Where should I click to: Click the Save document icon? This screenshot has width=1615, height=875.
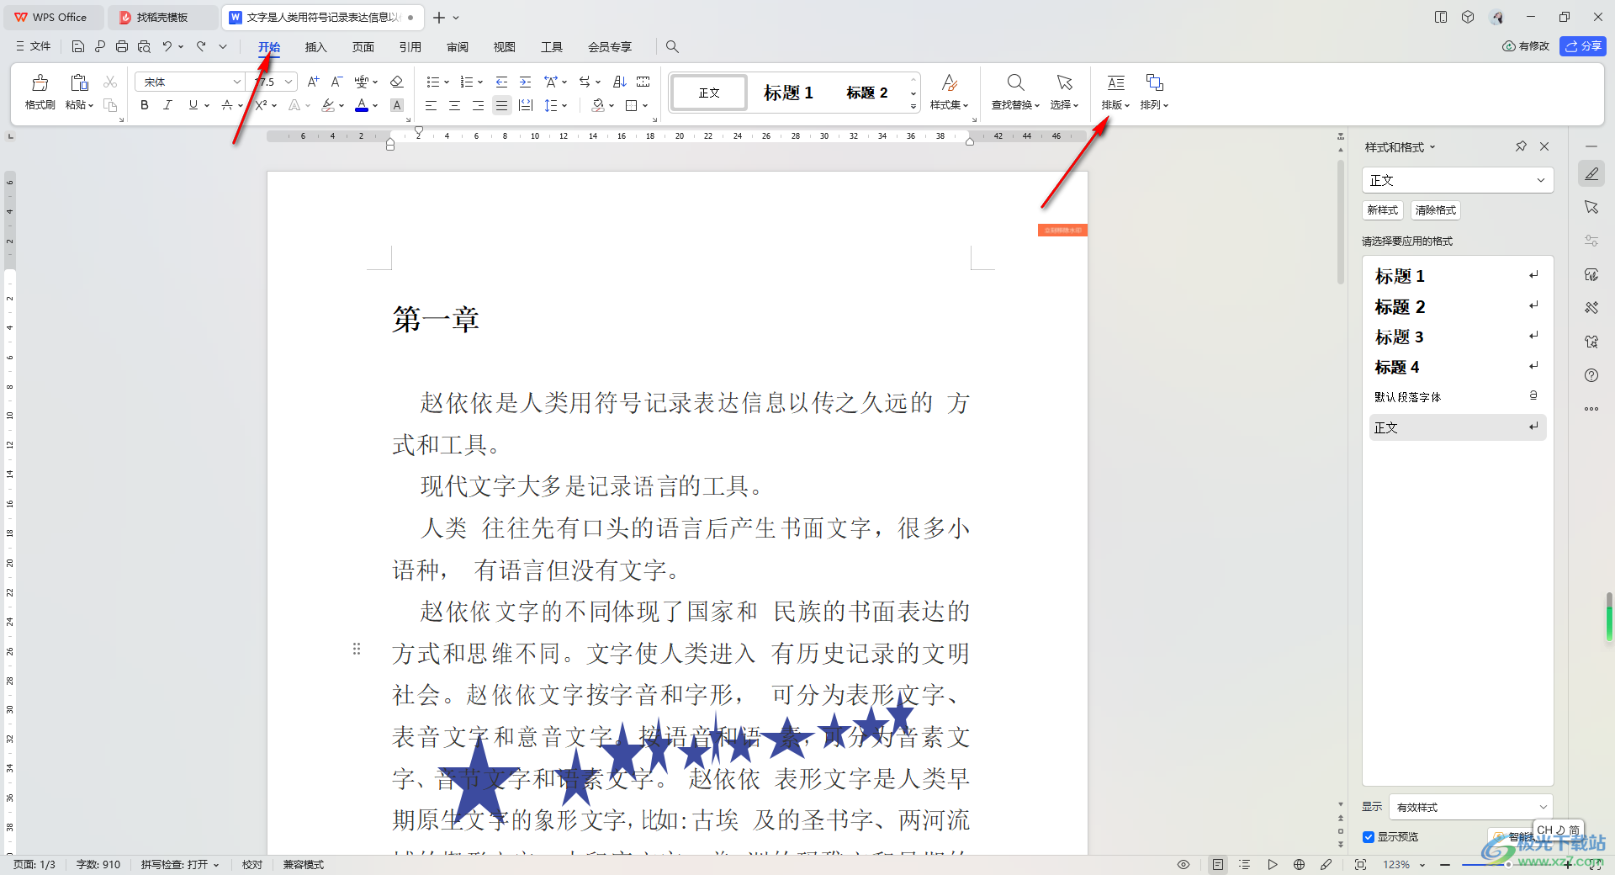pos(78,46)
